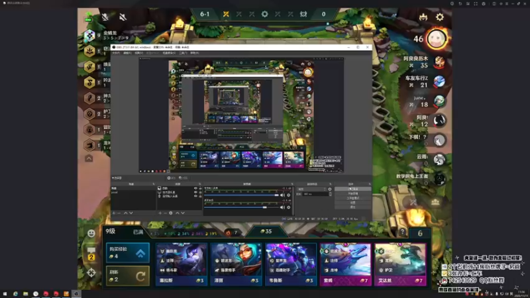Hide the third source with eye icon
This screenshot has height=298, width=530.
195,196
